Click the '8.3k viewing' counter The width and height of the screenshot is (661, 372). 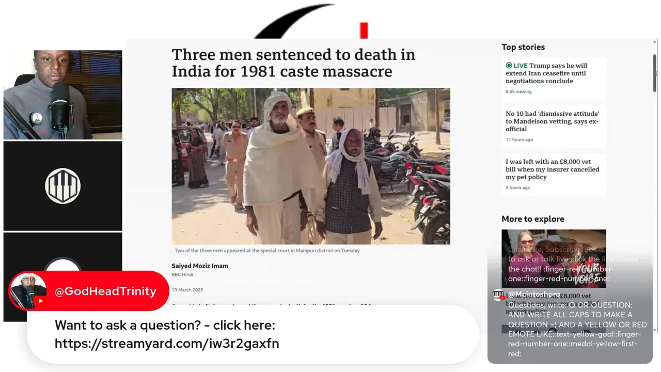[518, 91]
